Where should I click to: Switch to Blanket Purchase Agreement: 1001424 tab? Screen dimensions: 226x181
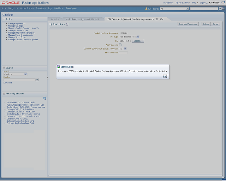tap(82, 19)
